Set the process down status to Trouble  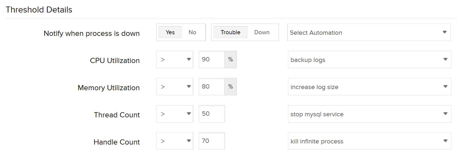(230, 32)
